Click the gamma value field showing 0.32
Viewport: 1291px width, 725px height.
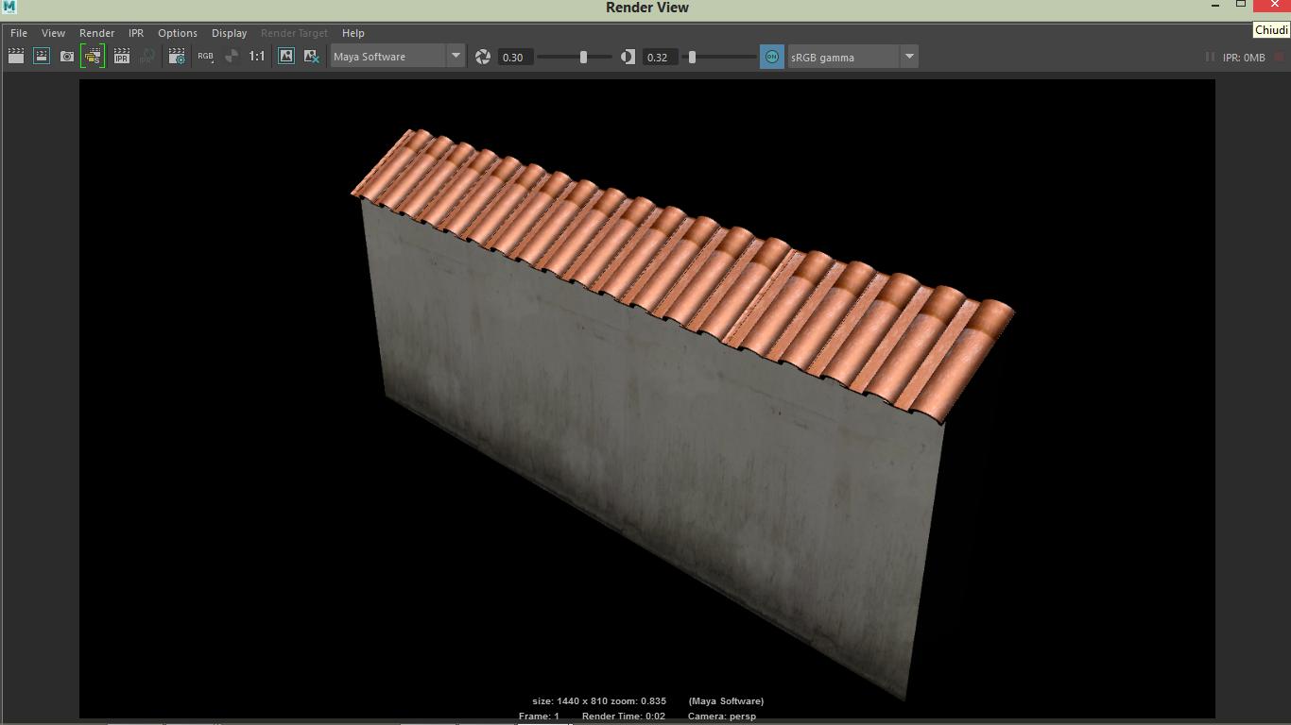pos(659,57)
